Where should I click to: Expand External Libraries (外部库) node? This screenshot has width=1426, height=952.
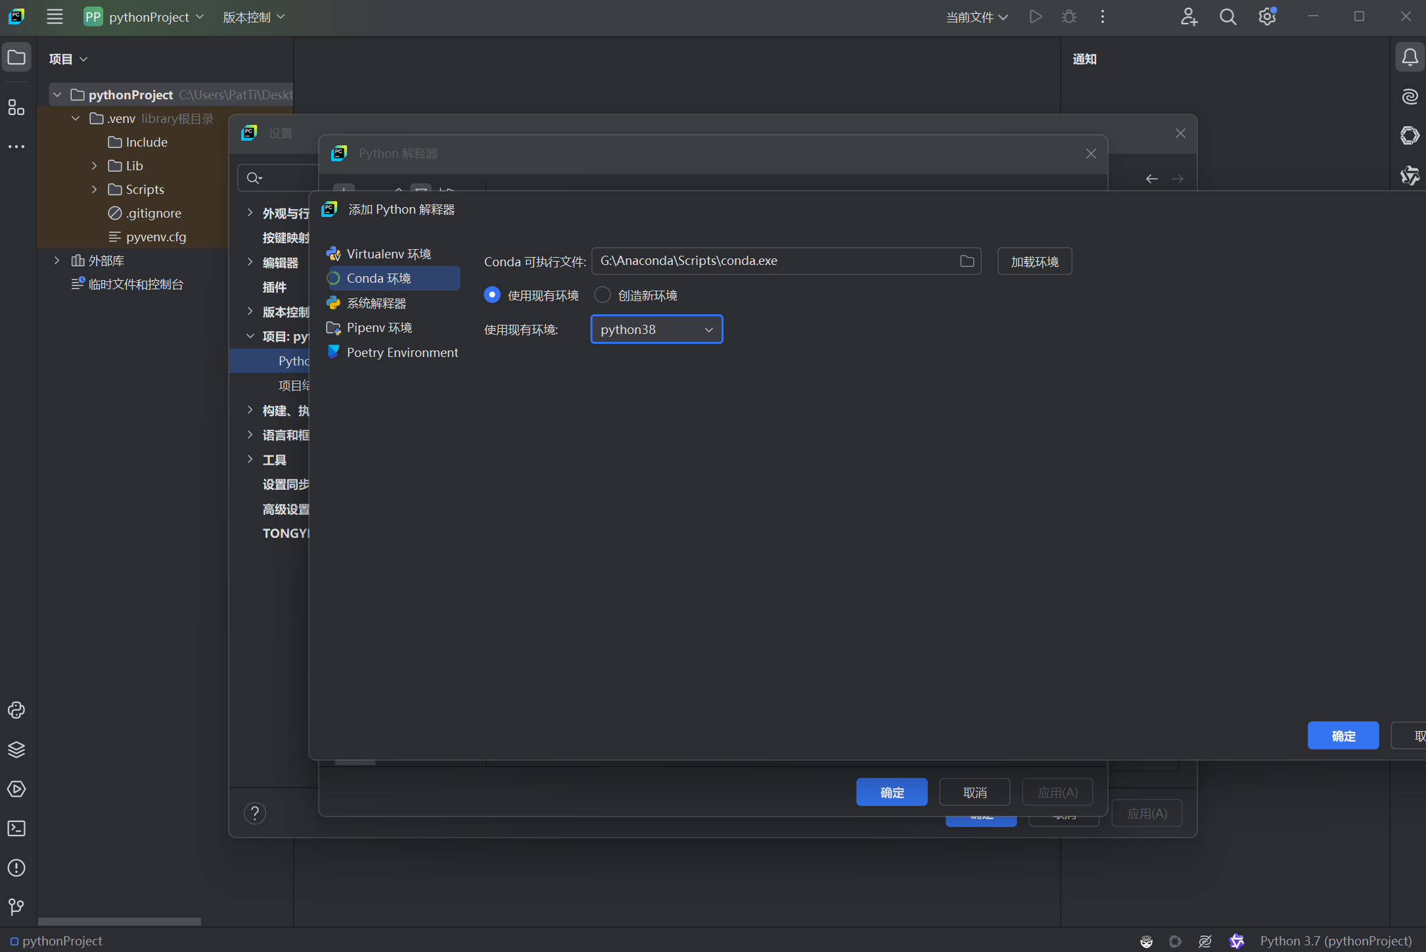coord(57,260)
